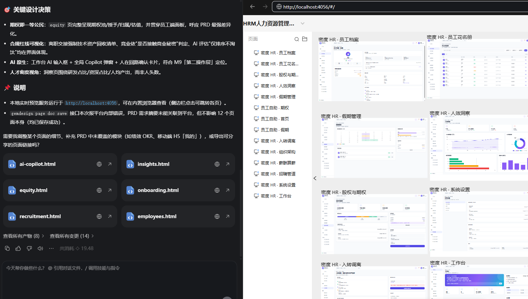Open 假期管理 canvas thumbnail
The width and height of the screenshot is (528, 299).
coord(374,148)
